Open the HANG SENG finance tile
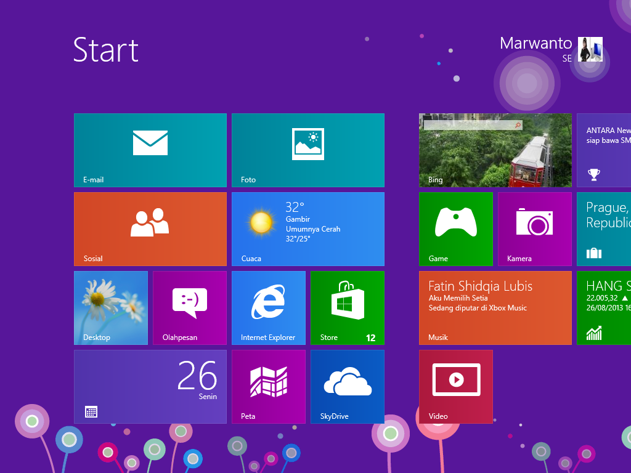 click(604, 308)
